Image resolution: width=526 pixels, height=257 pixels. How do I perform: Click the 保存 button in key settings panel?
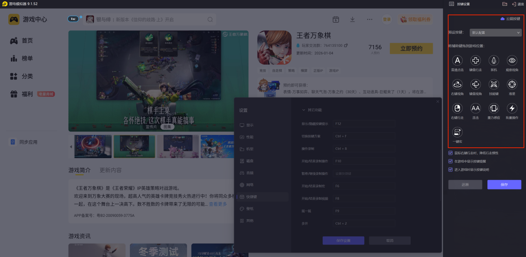point(504,185)
